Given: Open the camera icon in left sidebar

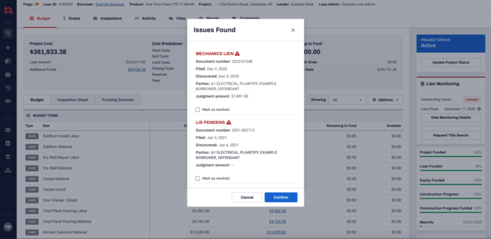Looking at the screenshot, I should point(8,75).
